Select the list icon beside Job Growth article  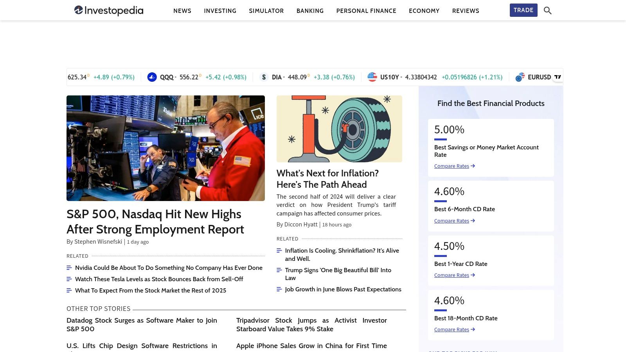(x=279, y=289)
